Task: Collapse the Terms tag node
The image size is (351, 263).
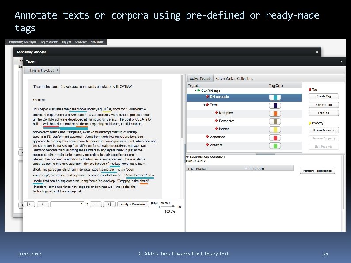Action: 204,105
